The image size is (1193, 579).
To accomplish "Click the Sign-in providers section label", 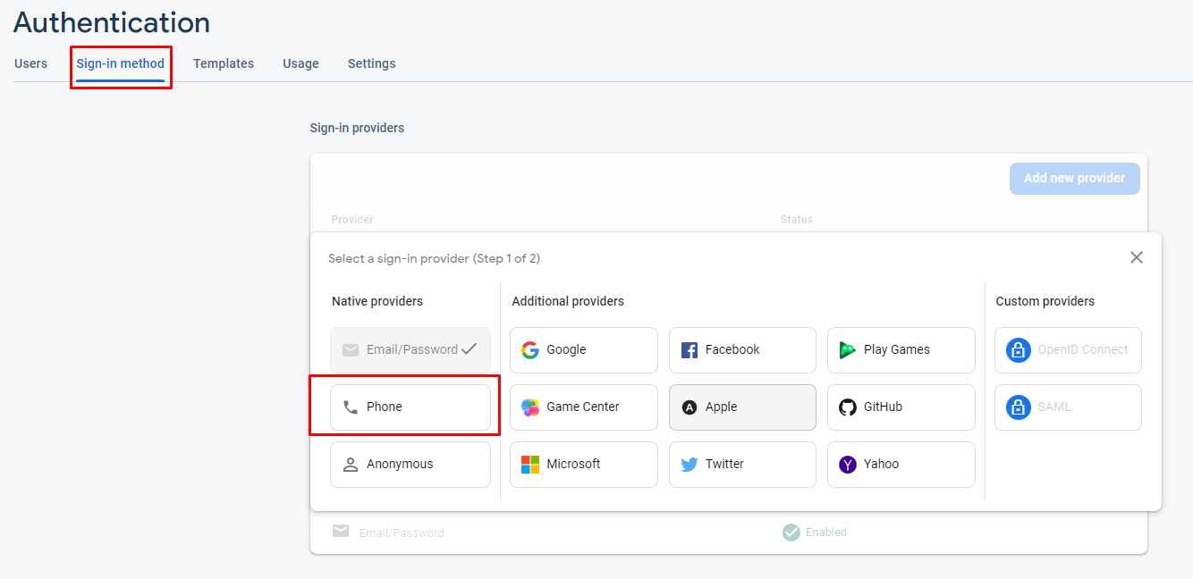I will (357, 128).
